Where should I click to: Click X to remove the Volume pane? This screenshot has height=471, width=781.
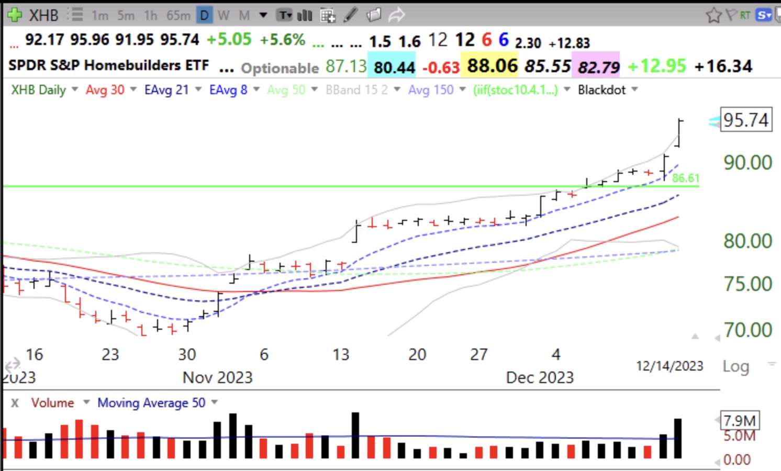[x=14, y=403]
